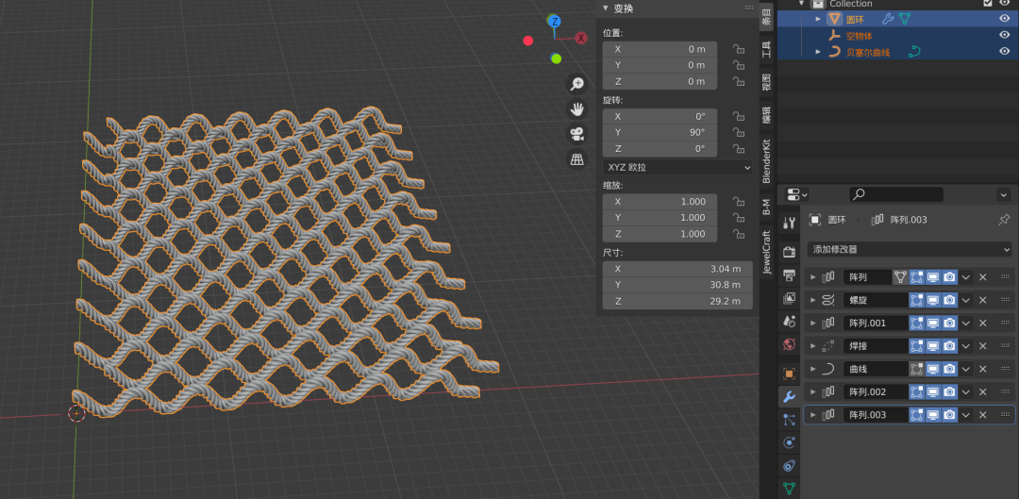Open the properties editor type dropdown
Image resolution: width=1019 pixels, height=499 pixels.
[796, 194]
